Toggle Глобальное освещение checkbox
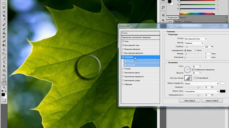 click(193, 70)
